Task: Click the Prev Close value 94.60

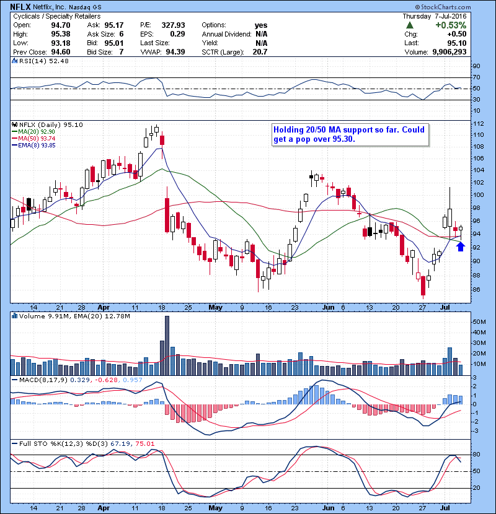Action: tap(60, 52)
